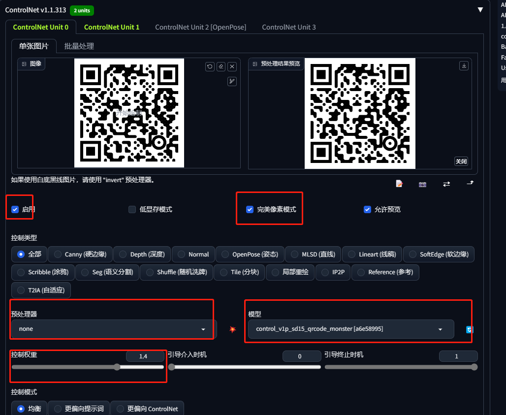
Task: Click the notepad edit icon below the preview
Action: [399, 184]
